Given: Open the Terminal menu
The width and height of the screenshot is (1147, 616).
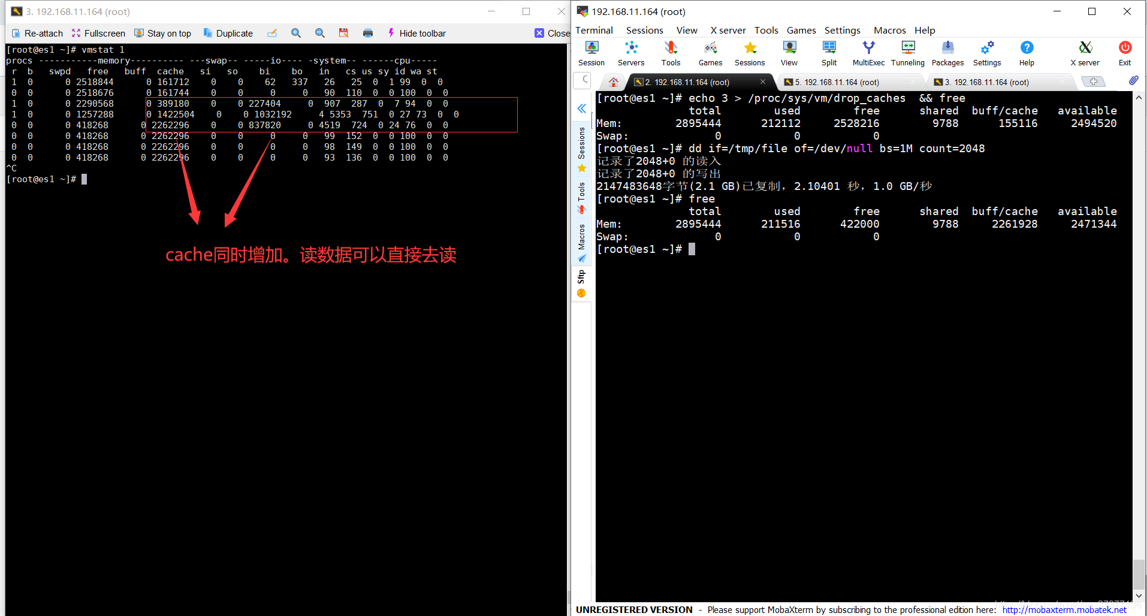Looking at the screenshot, I should click(594, 31).
